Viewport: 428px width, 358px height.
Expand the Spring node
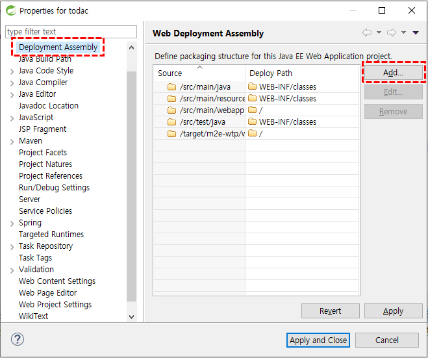[12, 224]
